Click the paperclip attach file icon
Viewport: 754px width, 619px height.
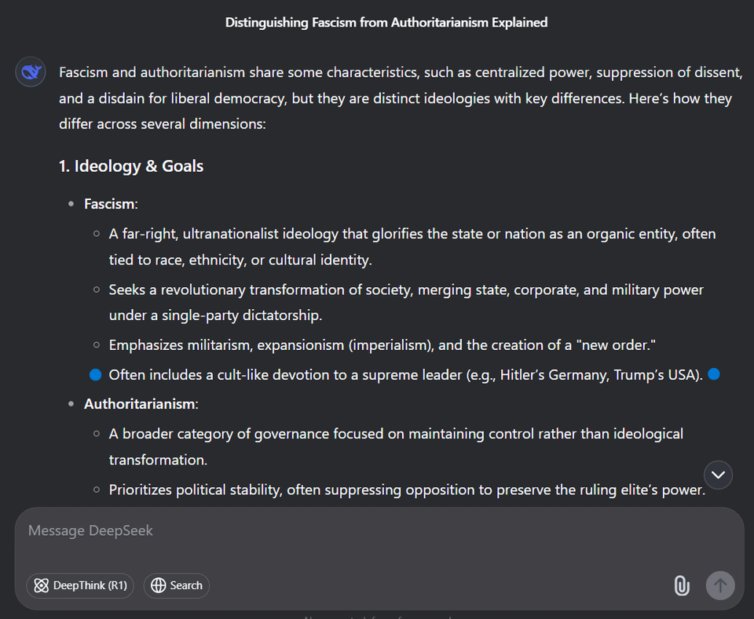[x=682, y=585]
